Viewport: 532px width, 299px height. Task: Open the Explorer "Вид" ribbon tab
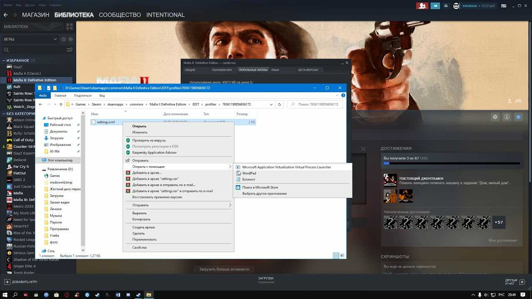tap(102, 96)
